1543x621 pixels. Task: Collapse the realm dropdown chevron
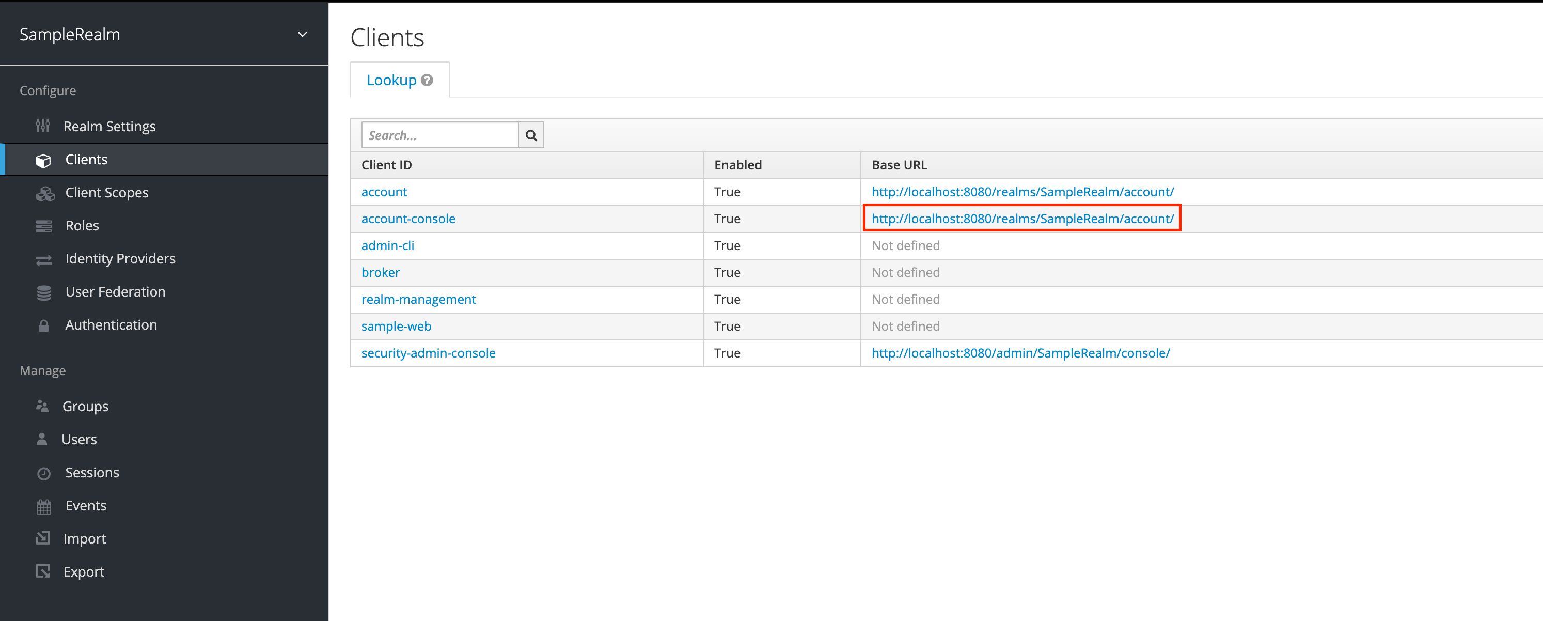click(x=302, y=34)
